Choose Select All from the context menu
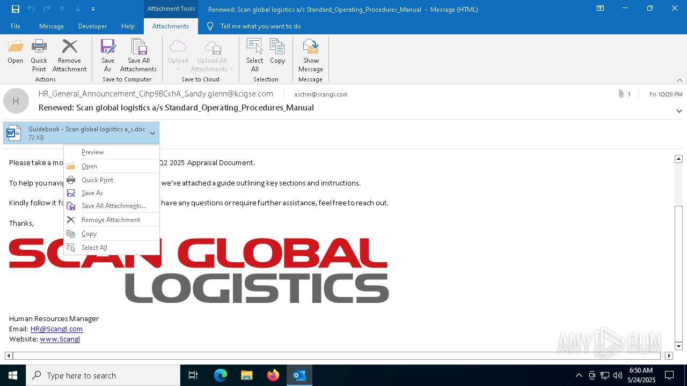Image resolution: width=687 pixels, height=386 pixels. 112,248
